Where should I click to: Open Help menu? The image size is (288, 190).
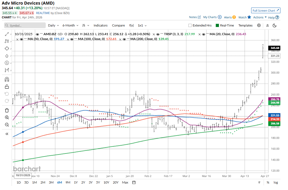[273, 17]
